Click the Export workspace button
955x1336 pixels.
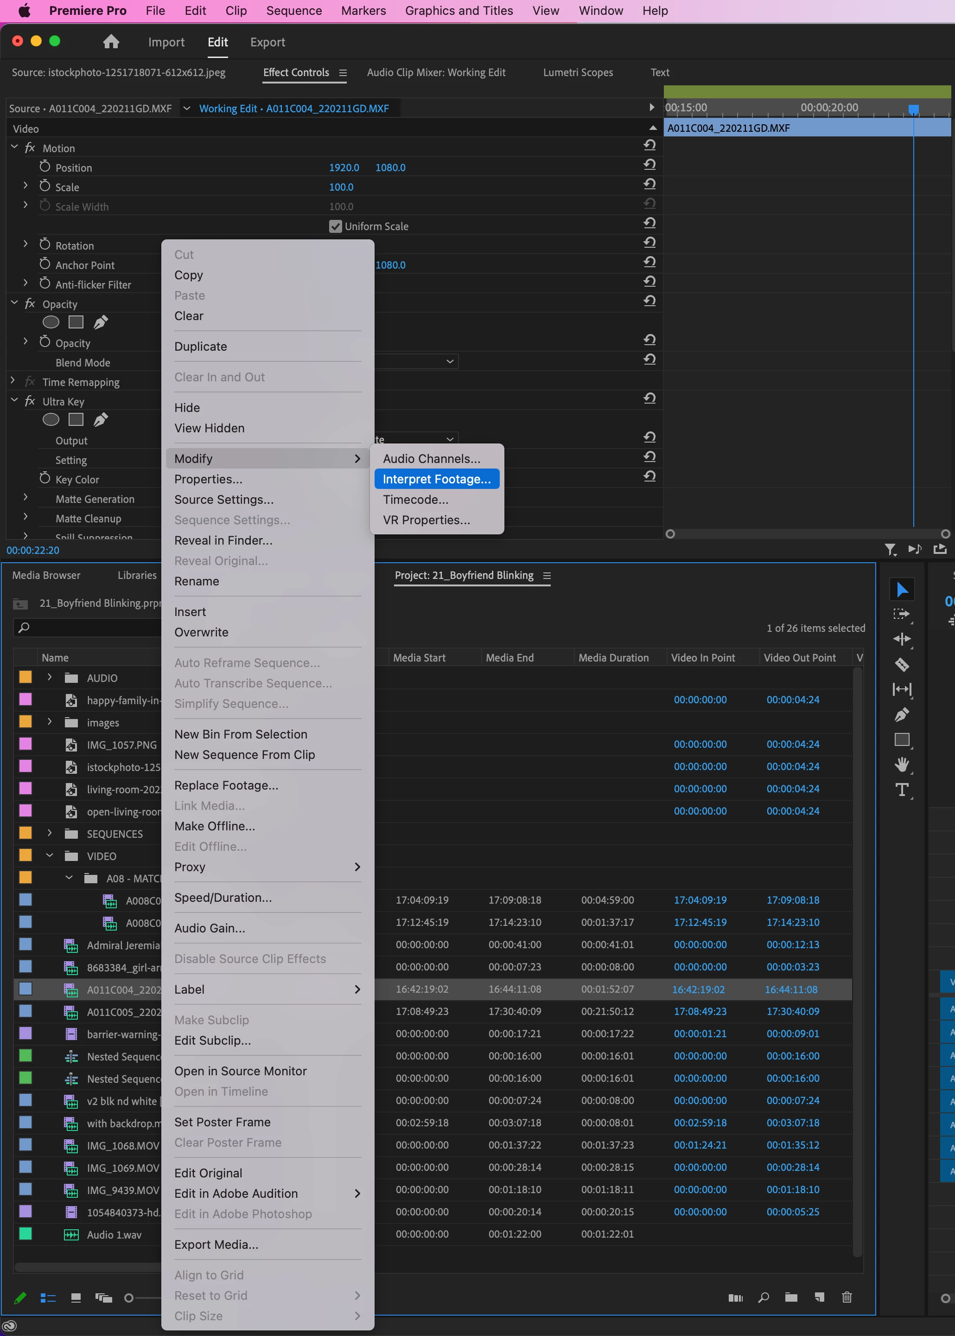(267, 42)
